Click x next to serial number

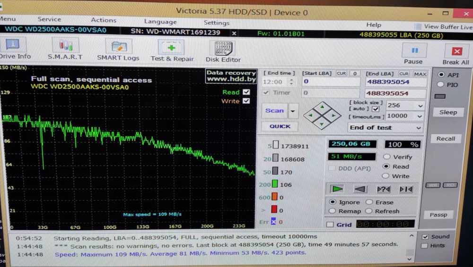[x=234, y=33]
